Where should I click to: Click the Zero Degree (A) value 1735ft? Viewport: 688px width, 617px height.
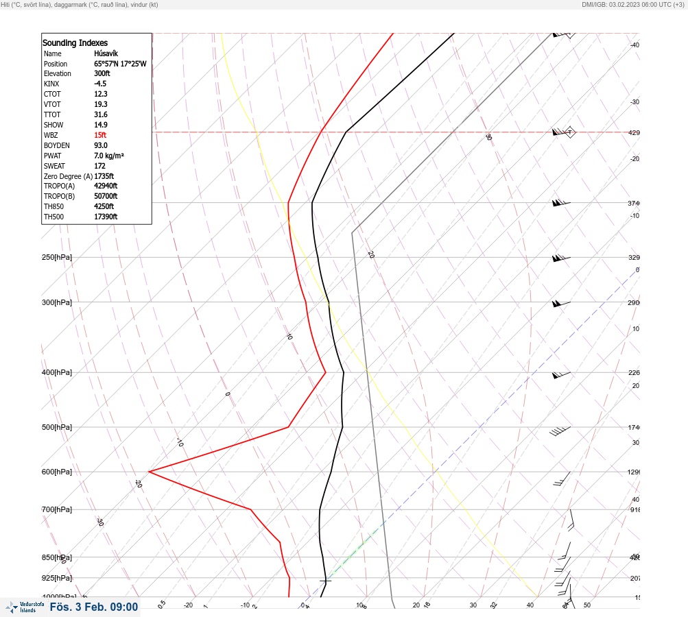(104, 176)
